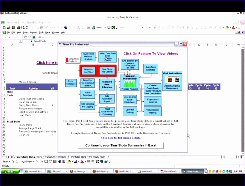Choose the Oval shape tool
Viewport: 245px width, 186px height.
click(x=50, y=162)
